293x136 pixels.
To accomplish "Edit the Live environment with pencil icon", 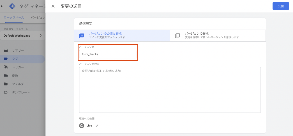I will [x=97, y=126].
